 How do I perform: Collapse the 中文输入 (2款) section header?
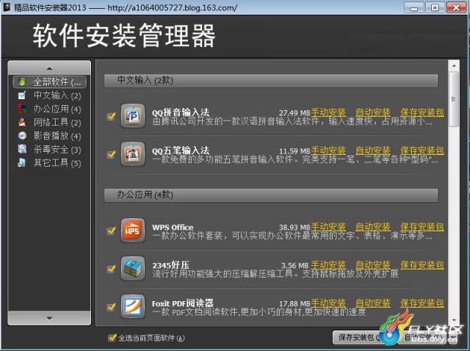(271, 81)
